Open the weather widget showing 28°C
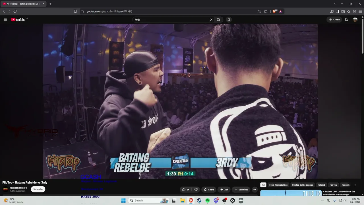 [x=13, y=200]
